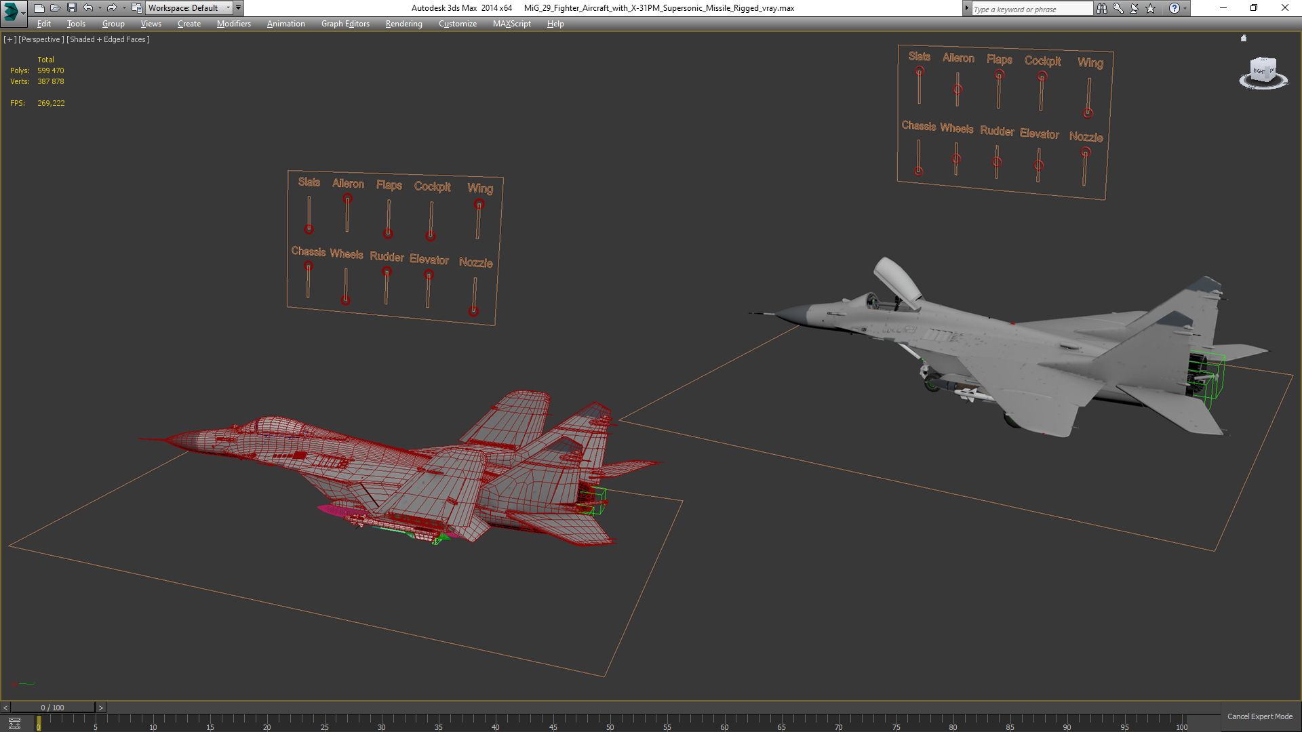Viewport: 1302px width, 732px height.
Task: Click the Wing slider knob on right panel
Action: click(1088, 113)
